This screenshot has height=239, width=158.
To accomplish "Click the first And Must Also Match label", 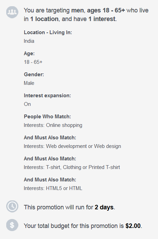I will pyautogui.click(x=50, y=138).
